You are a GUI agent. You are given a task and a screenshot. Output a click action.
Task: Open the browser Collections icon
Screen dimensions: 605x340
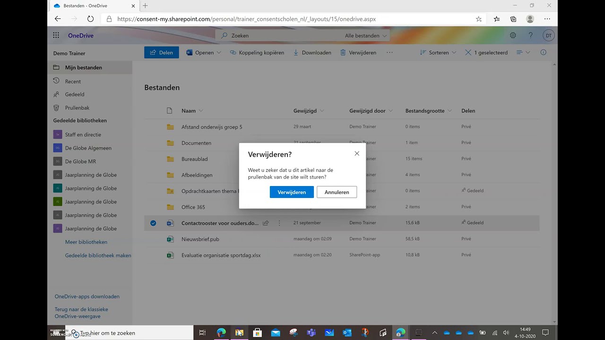pyautogui.click(x=513, y=19)
